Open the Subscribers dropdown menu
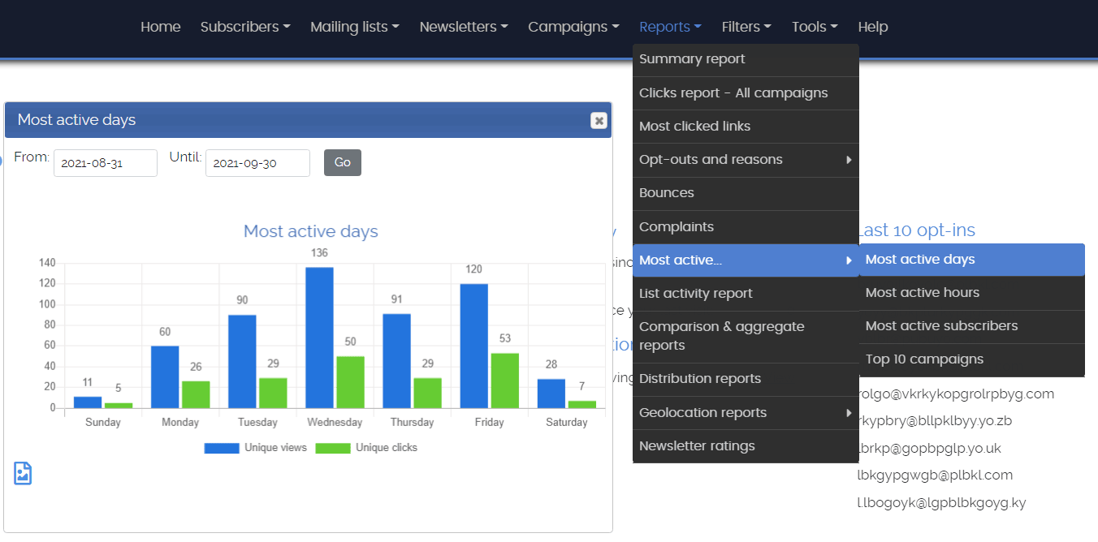Image resolution: width=1098 pixels, height=542 pixels. click(x=245, y=27)
